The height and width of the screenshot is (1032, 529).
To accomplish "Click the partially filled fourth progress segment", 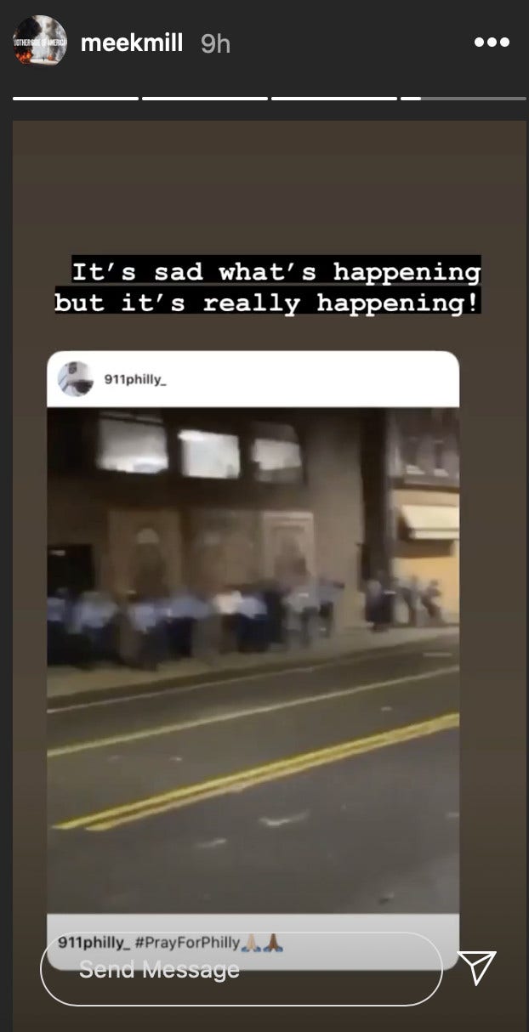I will (464, 99).
